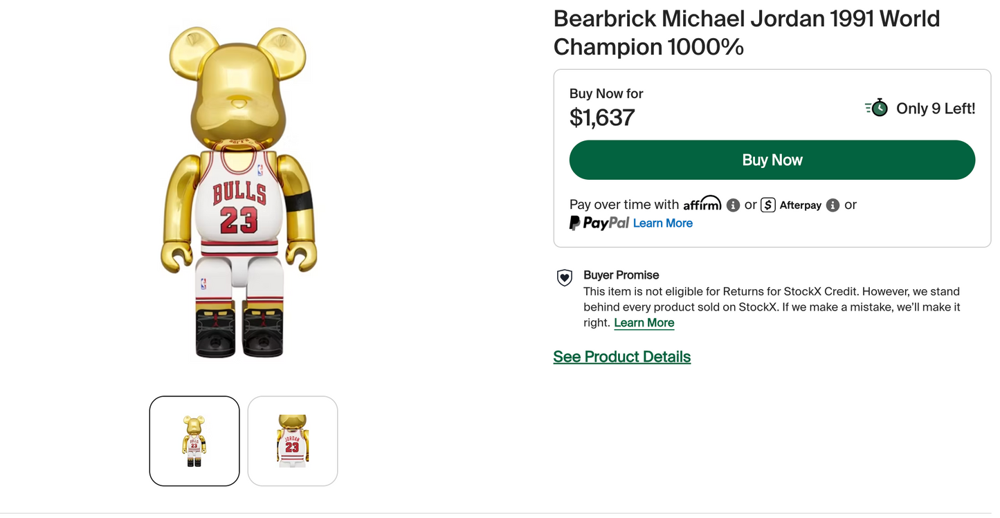Click the Only 9 Left label
The height and width of the screenshot is (518, 1000).
click(x=936, y=108)
